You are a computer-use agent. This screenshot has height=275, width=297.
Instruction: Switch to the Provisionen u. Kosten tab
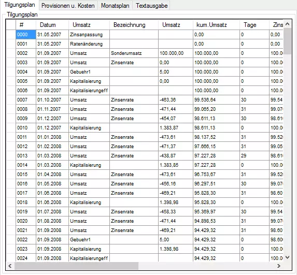68,6
